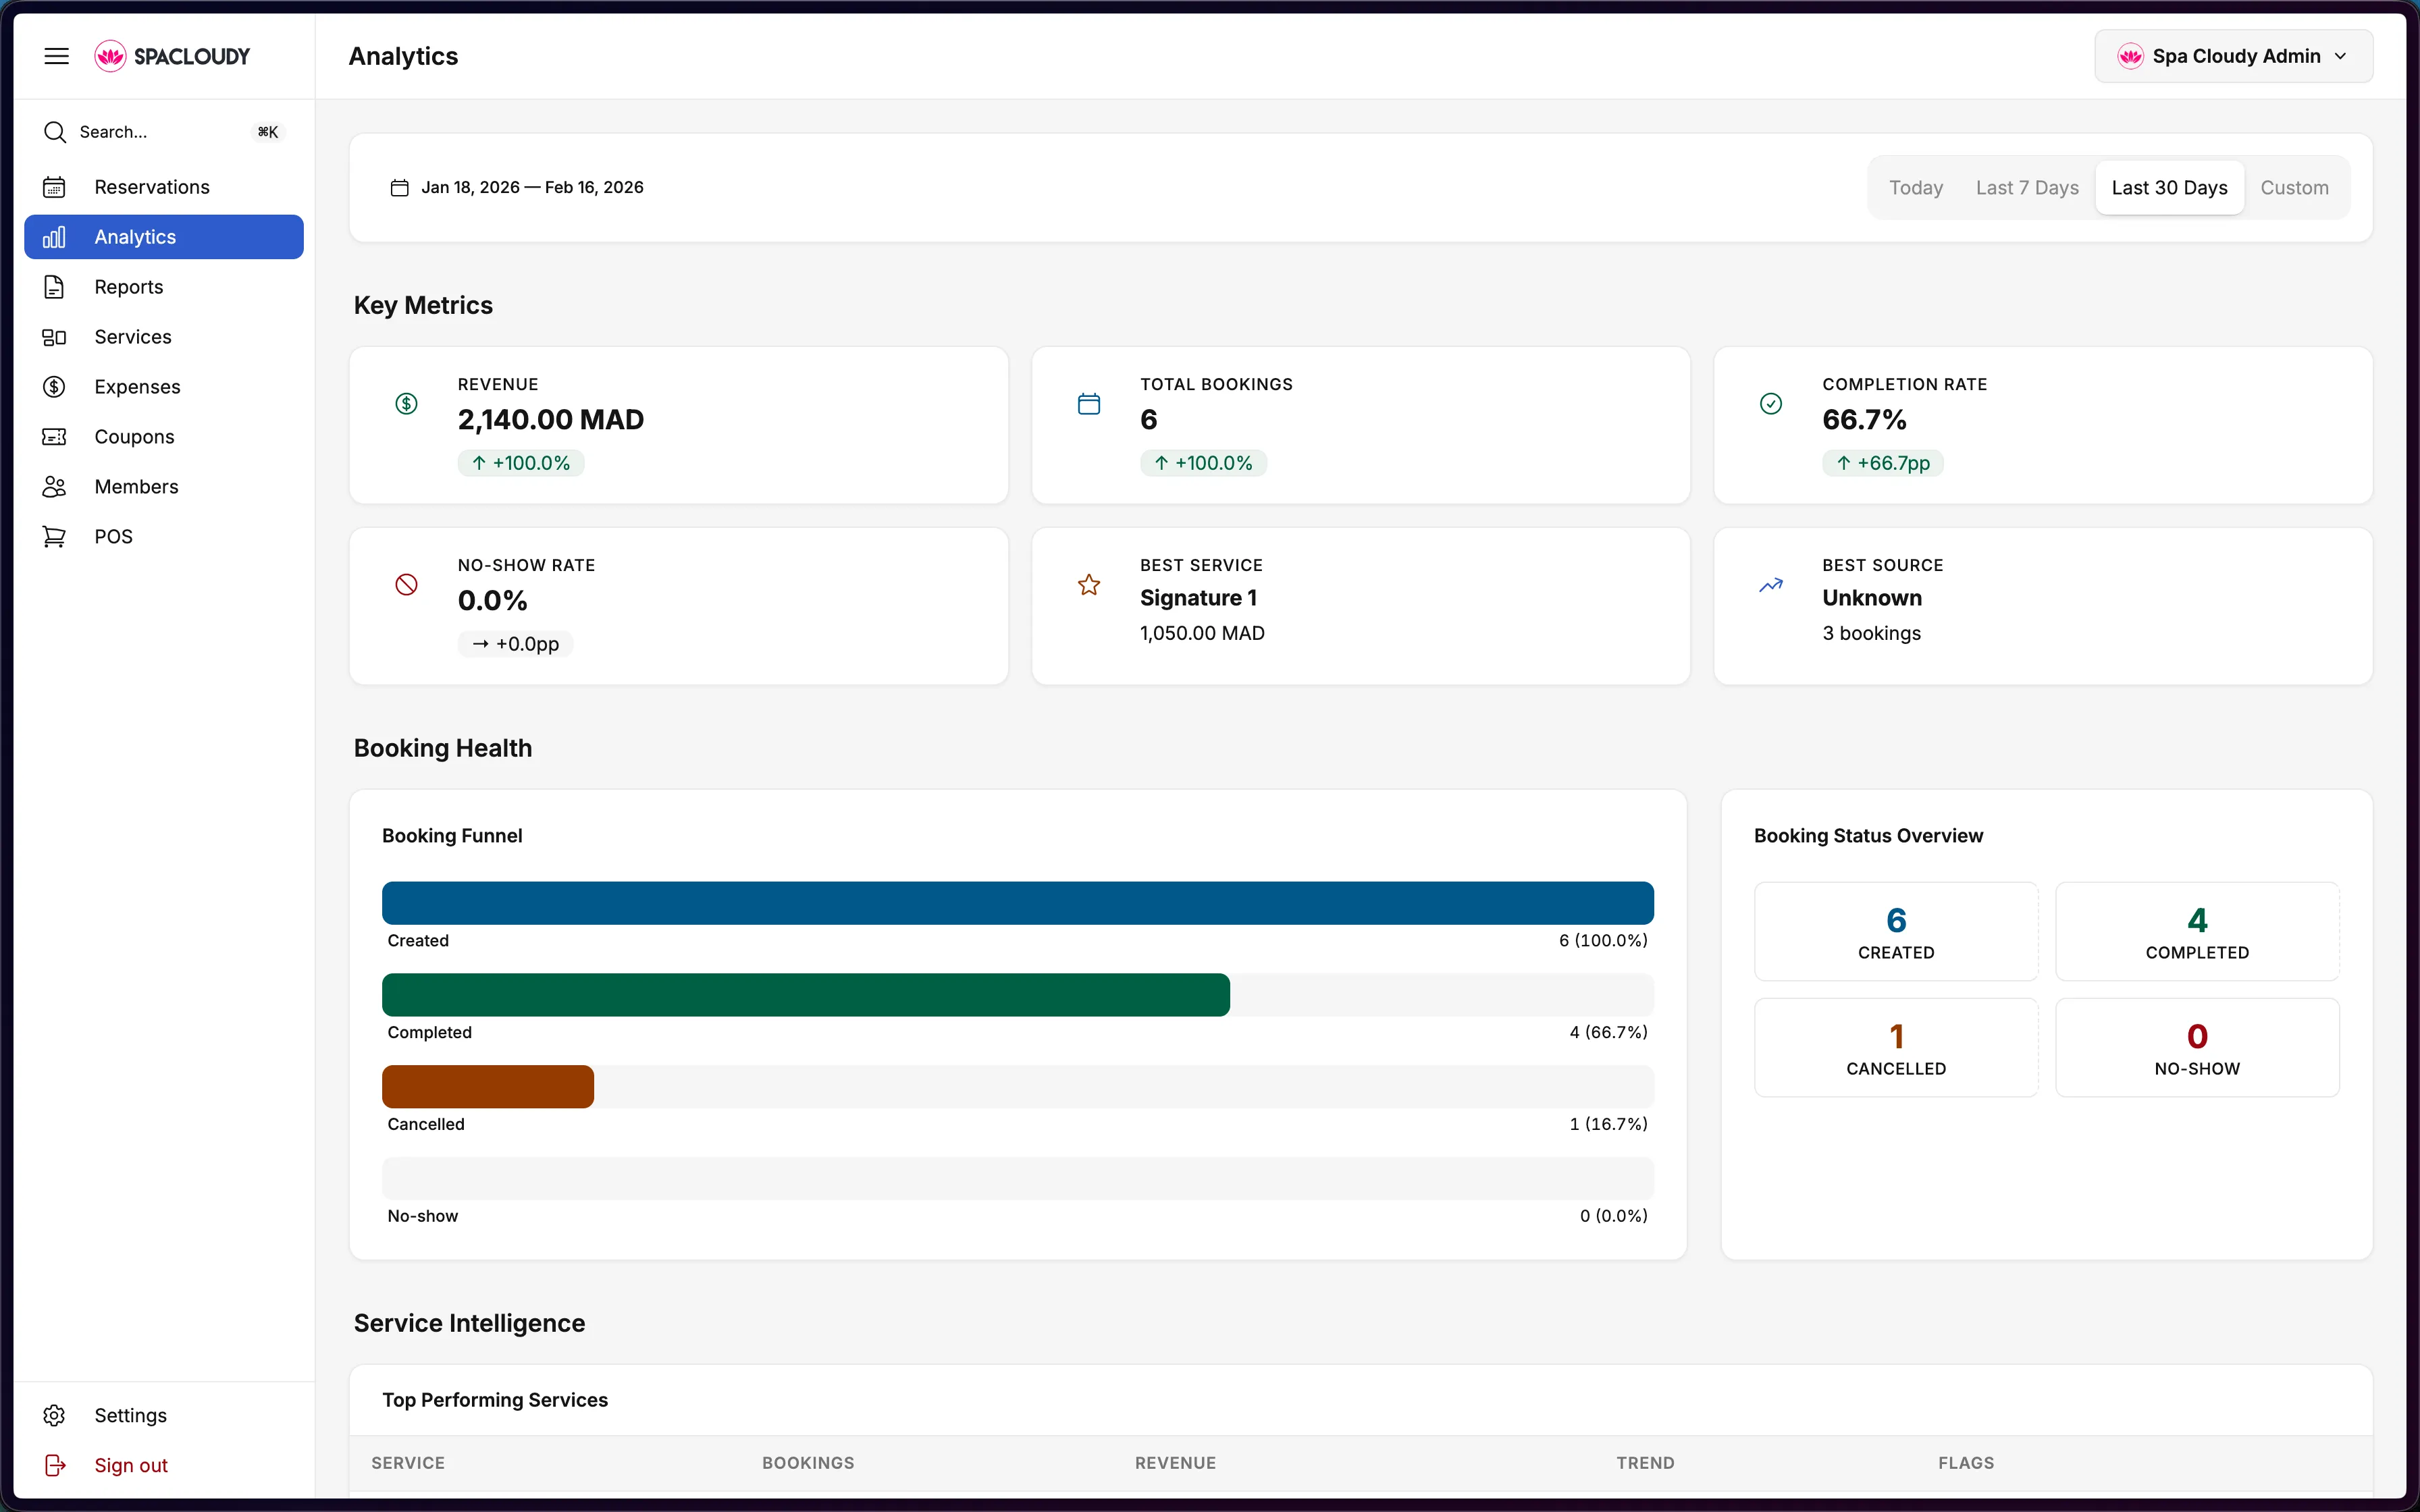The width and height of the screenshot is (2420, 1512).
Task: Navigate to the Analytics section
Action: point(136,237)
